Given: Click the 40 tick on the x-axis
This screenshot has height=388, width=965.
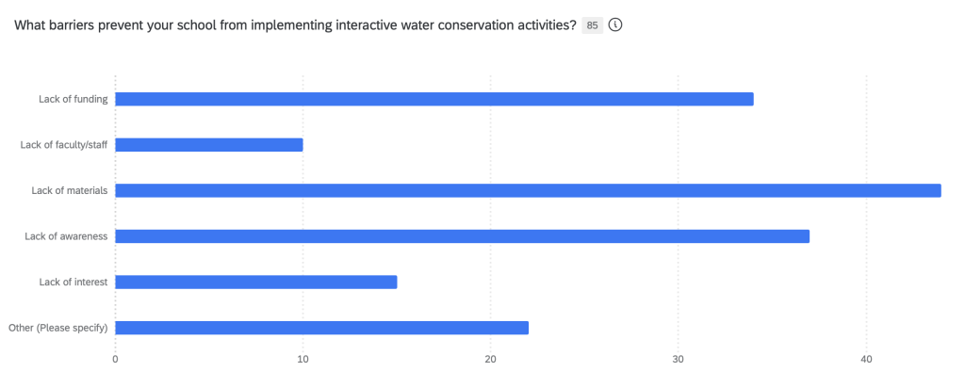Looking at the screenshot, I should click(x=867, y=359).
